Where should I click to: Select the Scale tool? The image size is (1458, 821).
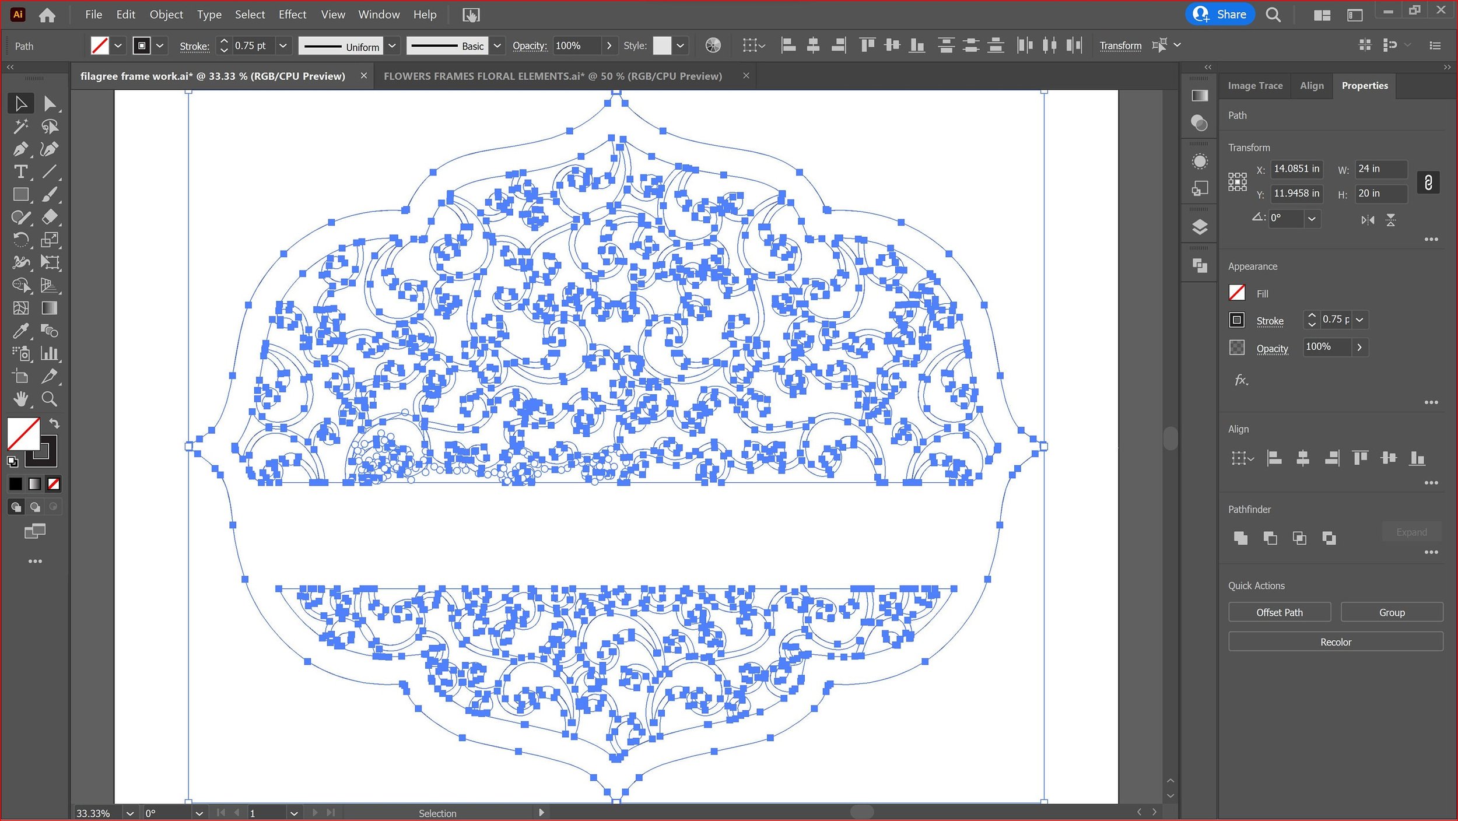point(50,240)
